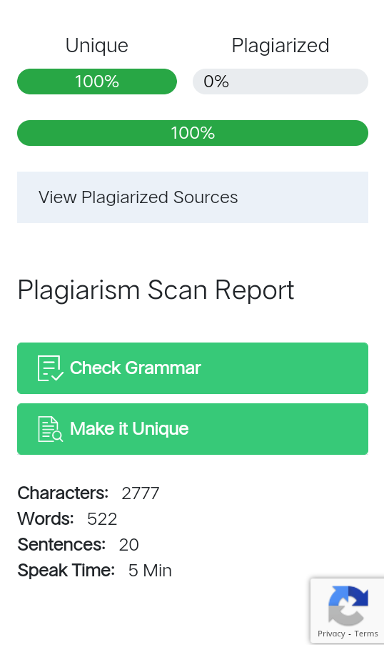
Task: Select the Characters count value 2777
Action: [x=141, y=493]
